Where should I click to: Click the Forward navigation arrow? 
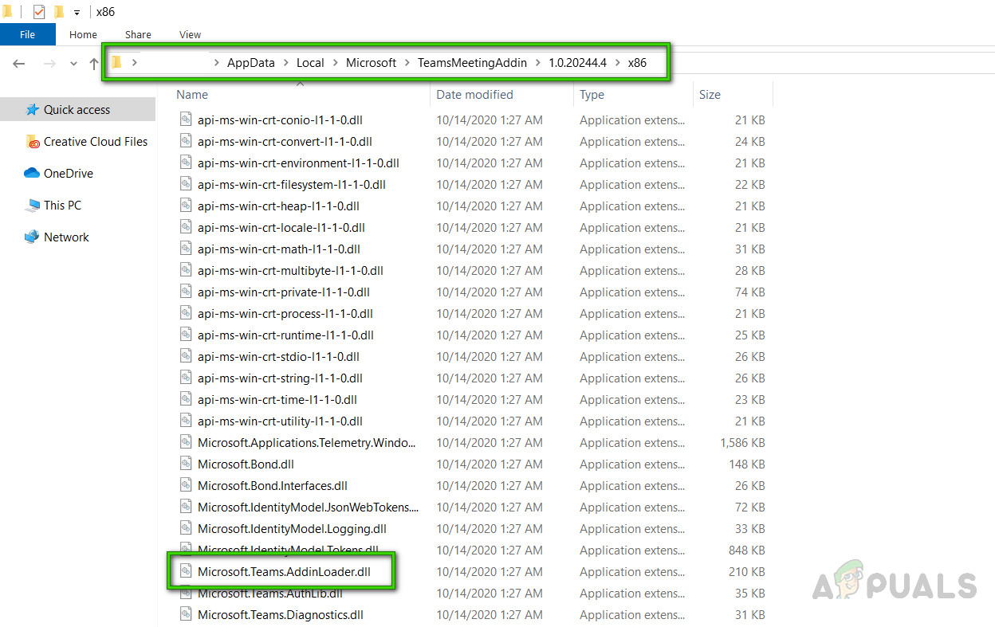point(49,63)
